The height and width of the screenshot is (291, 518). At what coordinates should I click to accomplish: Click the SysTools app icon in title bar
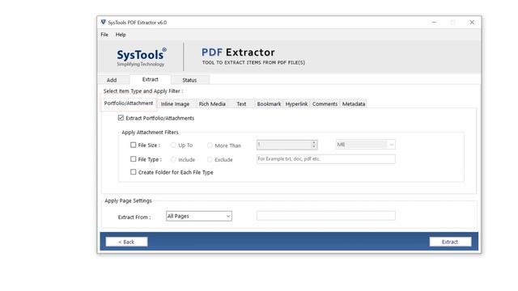click(x=103, y=22)
